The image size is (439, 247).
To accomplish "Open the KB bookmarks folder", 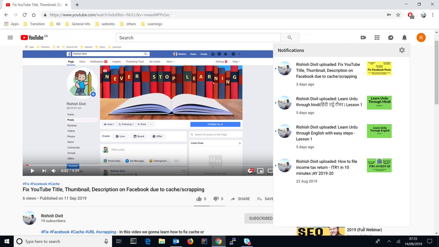I will pyautogui.click(x=55, y=24).
